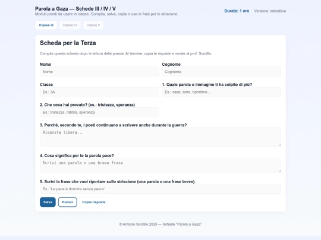Focus the Classe field with Es.: 3A placeholder

[x=99, y=92]
